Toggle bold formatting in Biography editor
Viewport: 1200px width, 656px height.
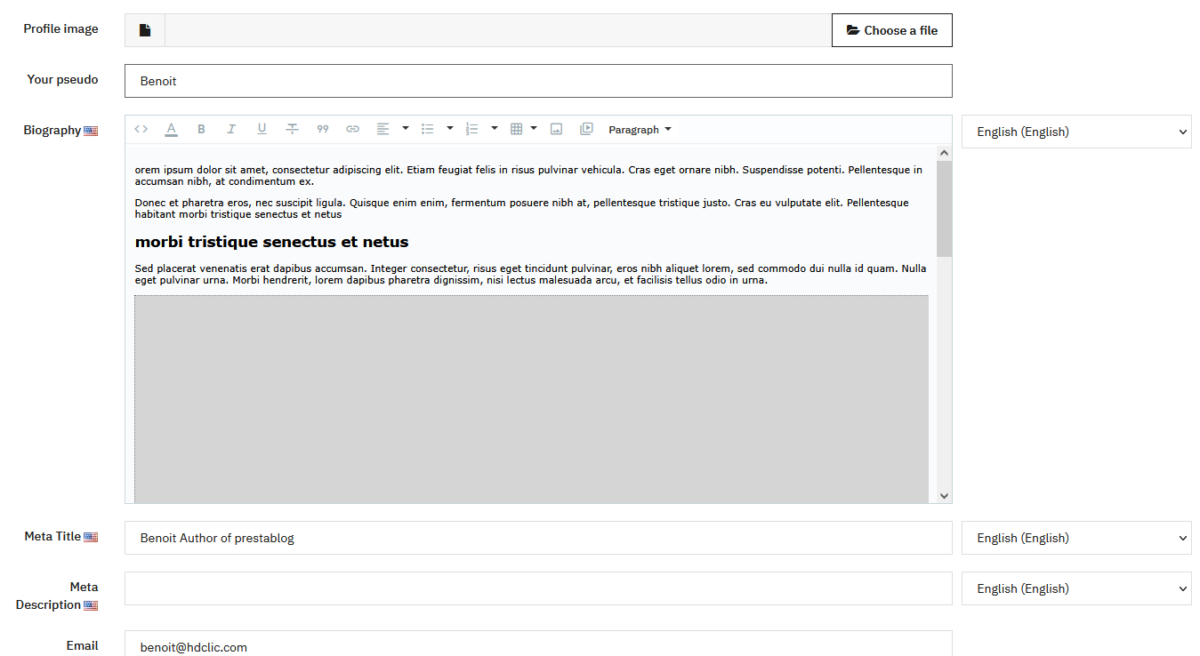pos(201,129)
